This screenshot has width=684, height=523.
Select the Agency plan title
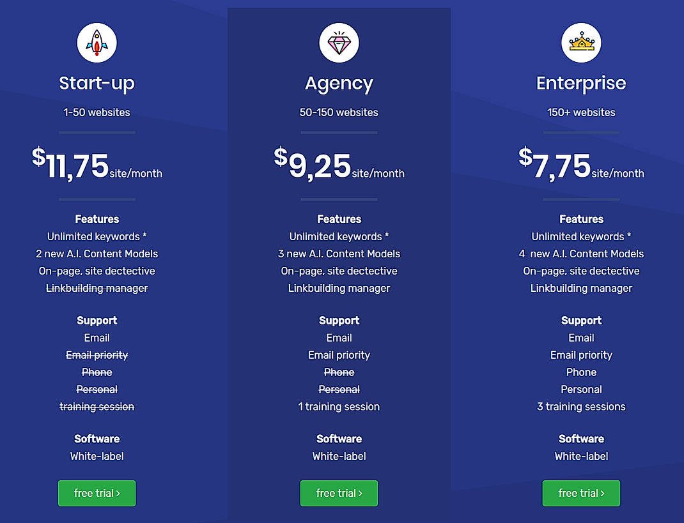(339, 83)
